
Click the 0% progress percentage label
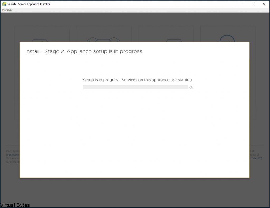pos(191,88)
